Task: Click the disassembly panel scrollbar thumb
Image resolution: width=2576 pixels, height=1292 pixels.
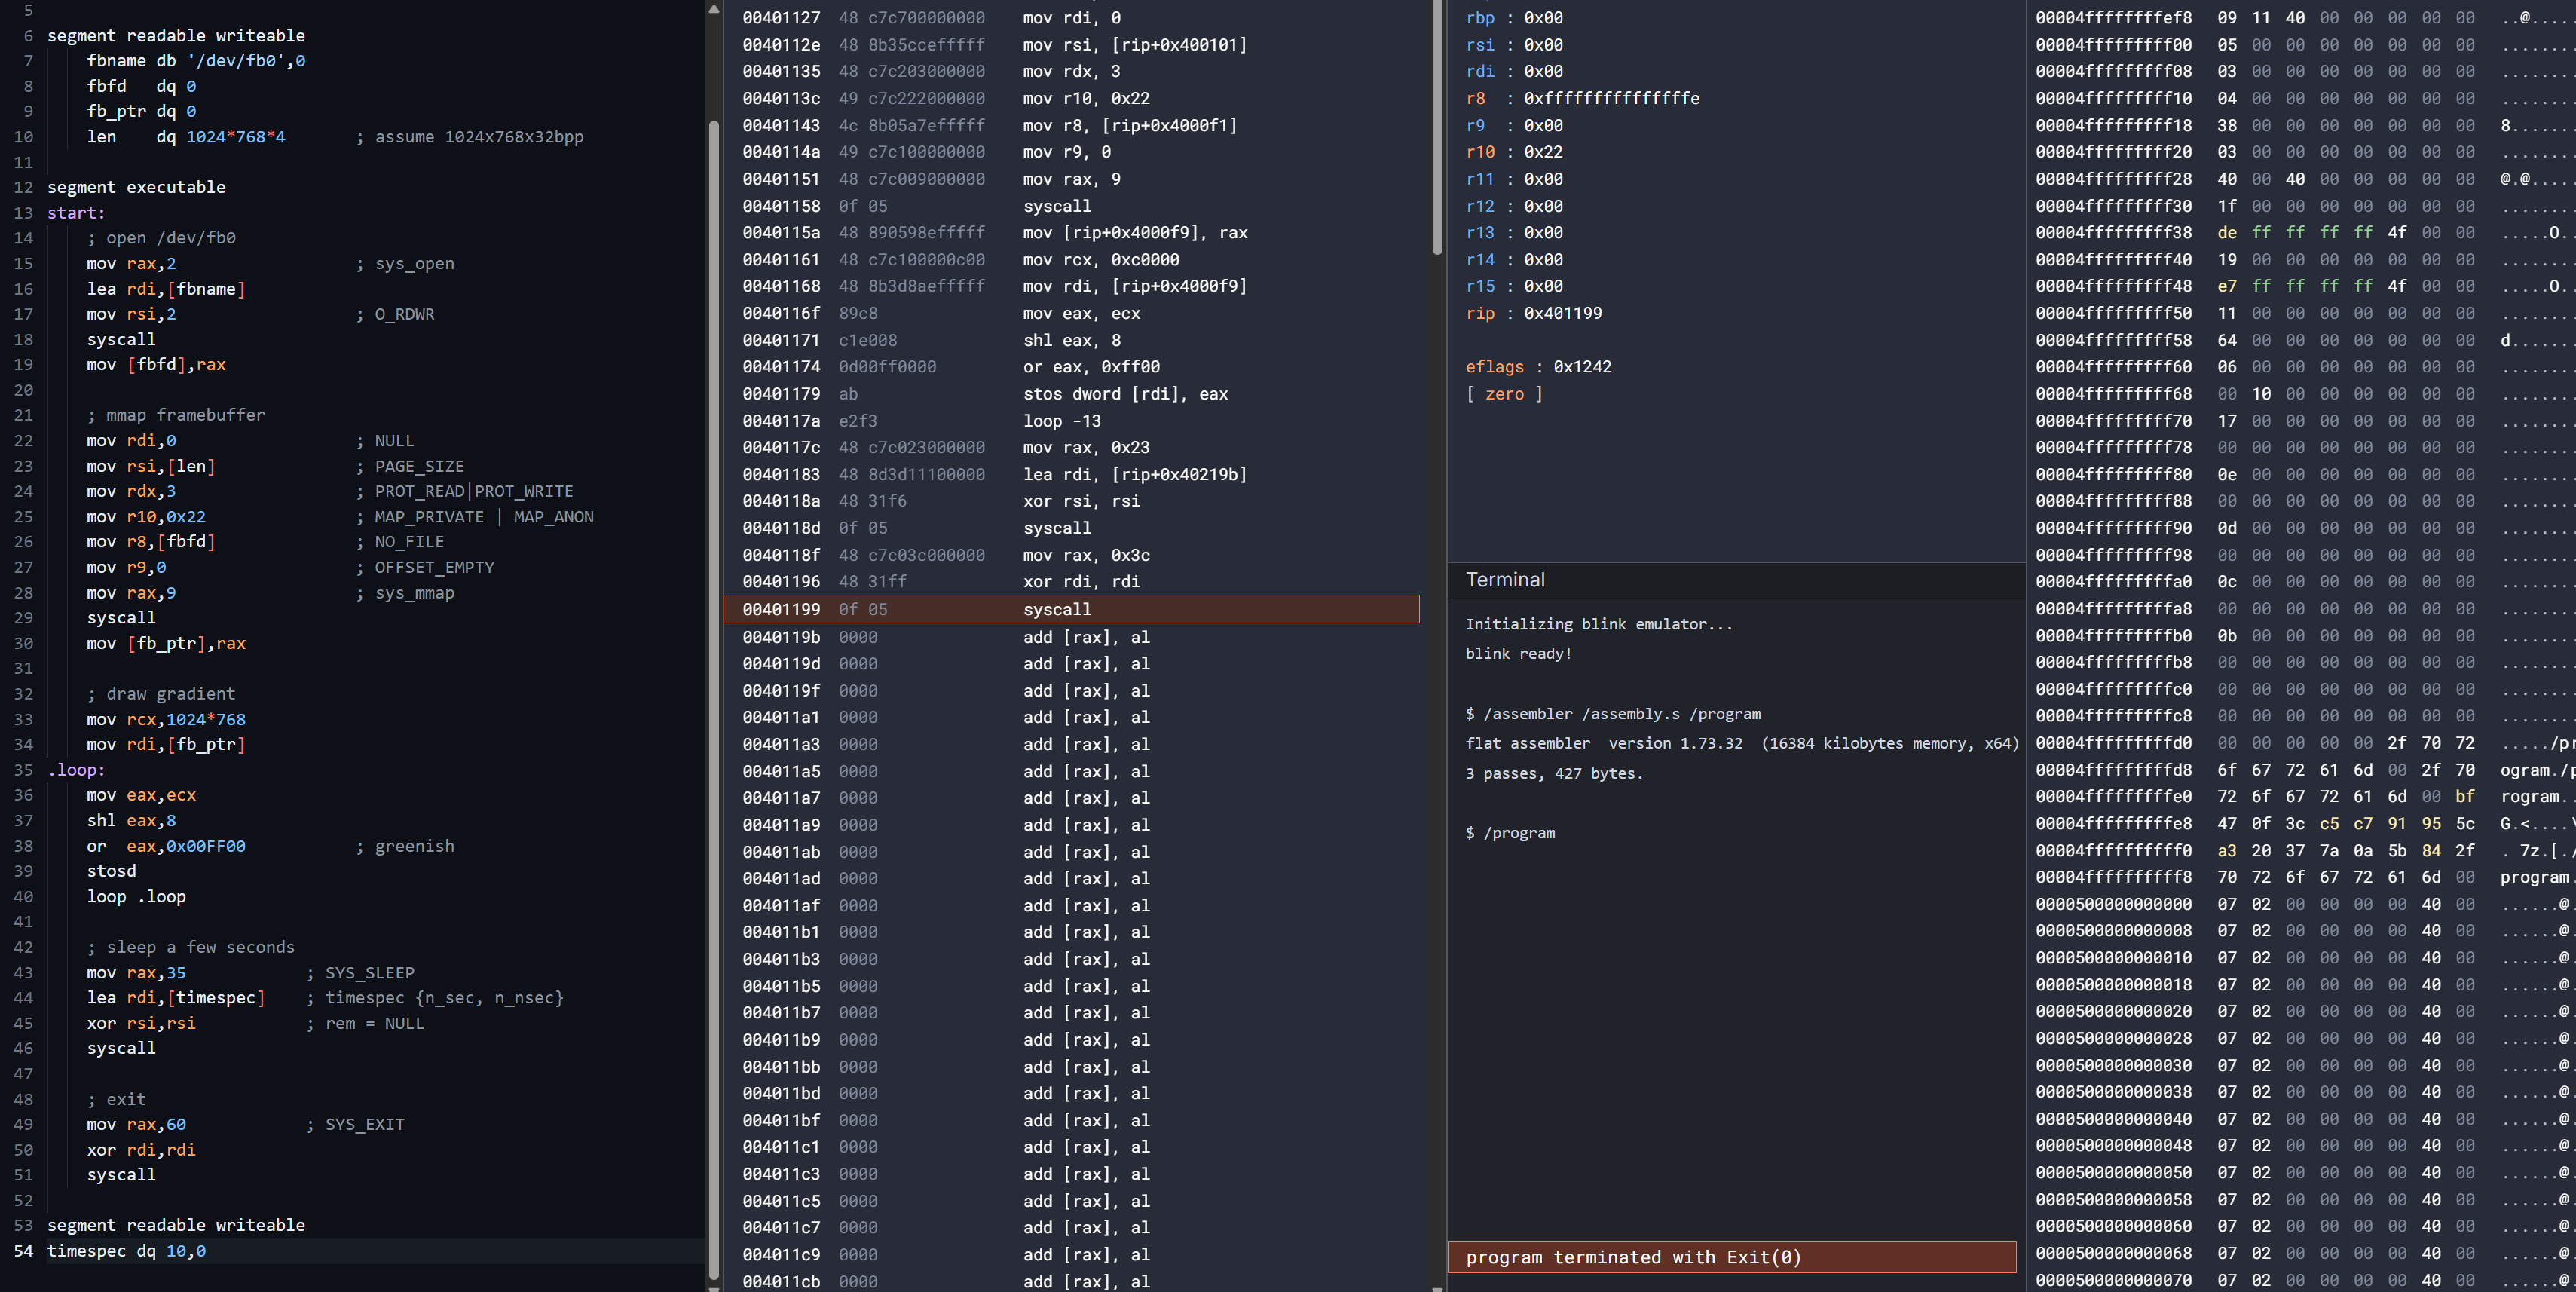Action: point(1438,128)
